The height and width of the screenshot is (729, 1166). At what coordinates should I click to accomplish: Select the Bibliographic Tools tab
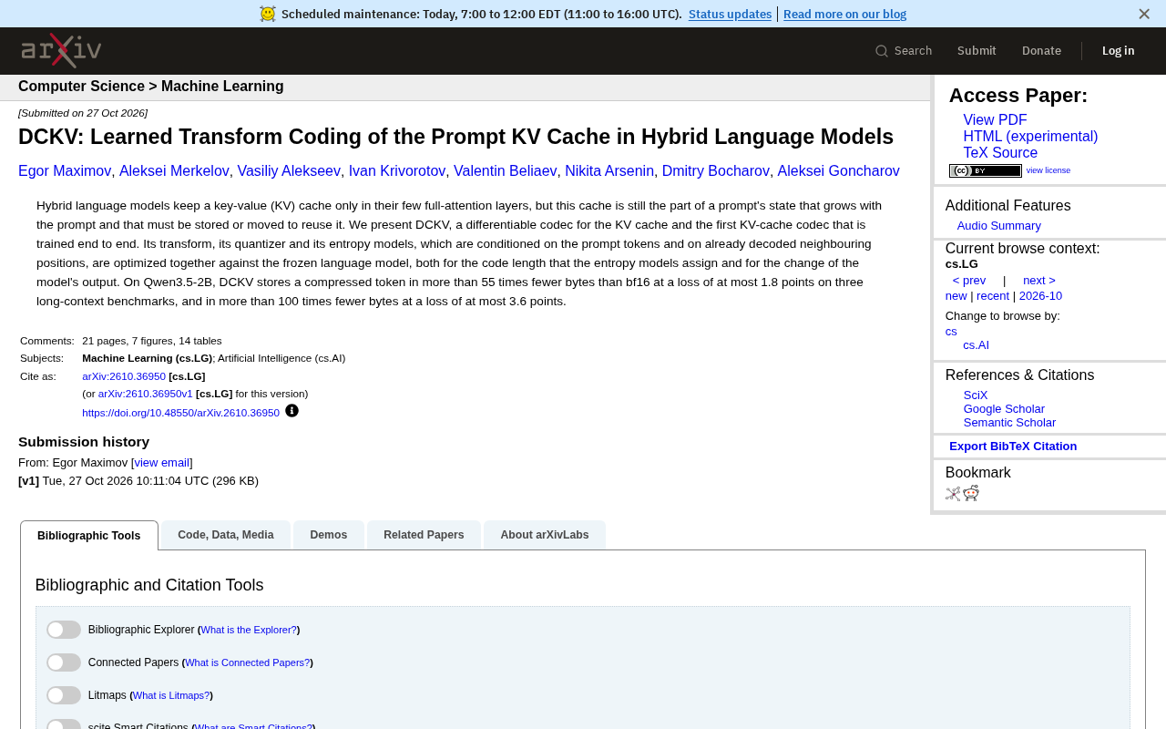coord(89,536)
